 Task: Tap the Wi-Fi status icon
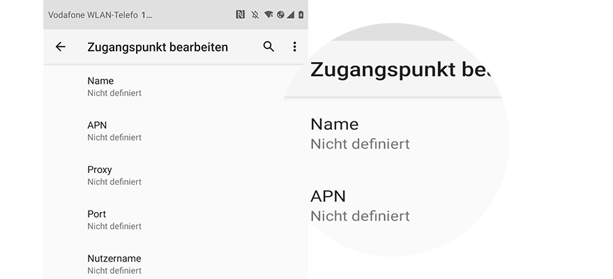coord(268,15)
